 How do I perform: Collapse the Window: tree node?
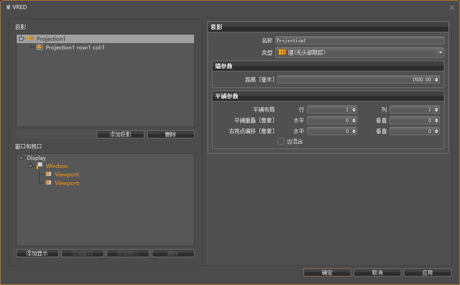point(30,166)
